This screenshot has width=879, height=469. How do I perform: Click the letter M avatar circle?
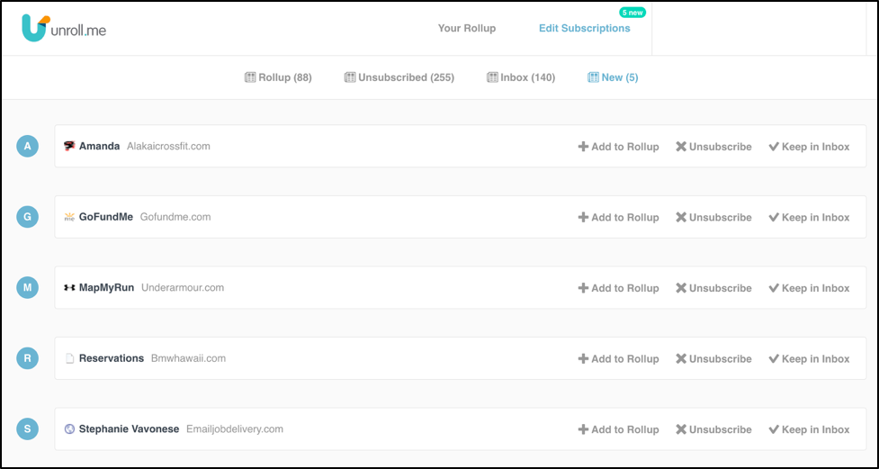tap(28, 288)
